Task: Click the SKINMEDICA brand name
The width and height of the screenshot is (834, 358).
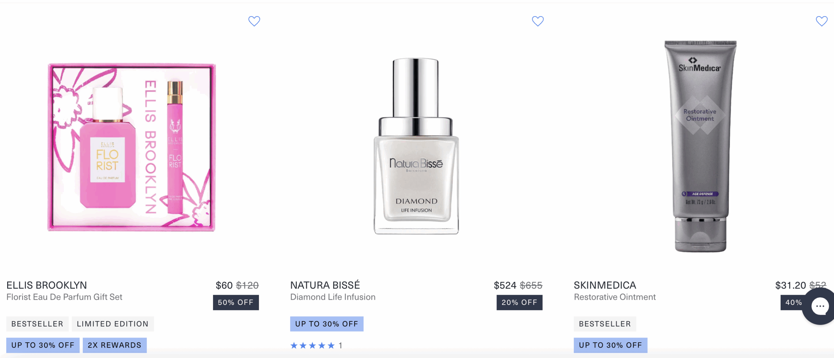Action: point(605,285)
